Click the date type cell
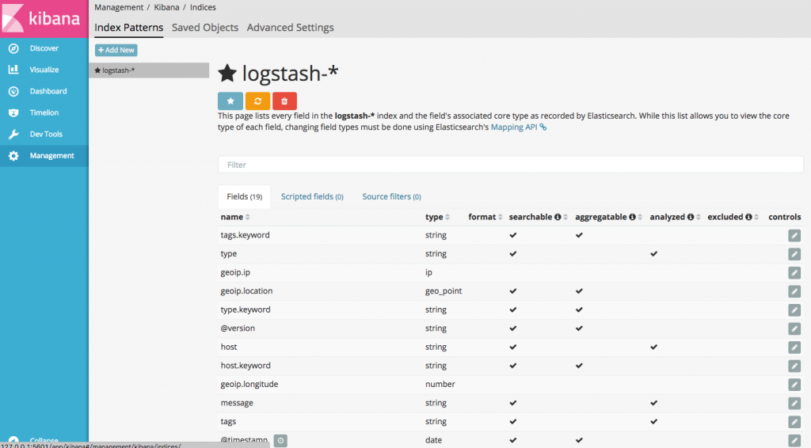The height and width of the screenshot is (448, 811). coord(433,440)
